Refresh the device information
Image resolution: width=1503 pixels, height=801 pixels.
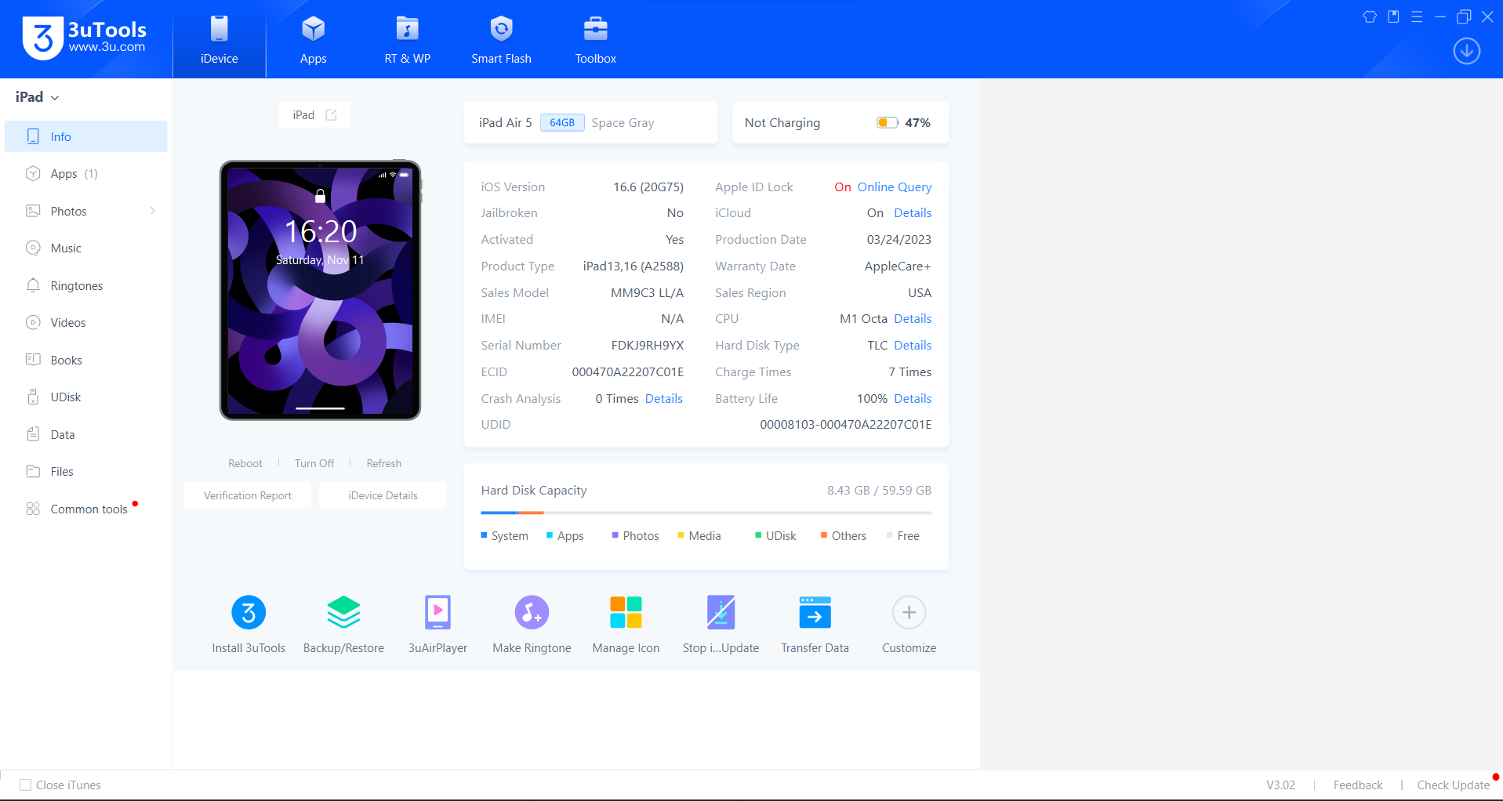[384, 464]
